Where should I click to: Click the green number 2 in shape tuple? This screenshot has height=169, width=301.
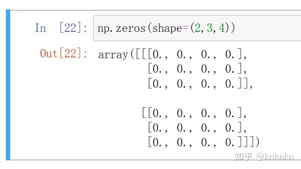(x=198, y=28)
